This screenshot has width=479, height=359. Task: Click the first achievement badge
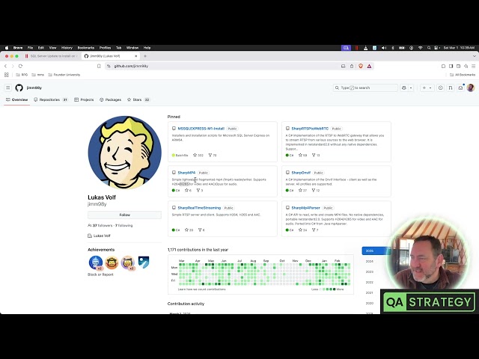click(96, 263)
